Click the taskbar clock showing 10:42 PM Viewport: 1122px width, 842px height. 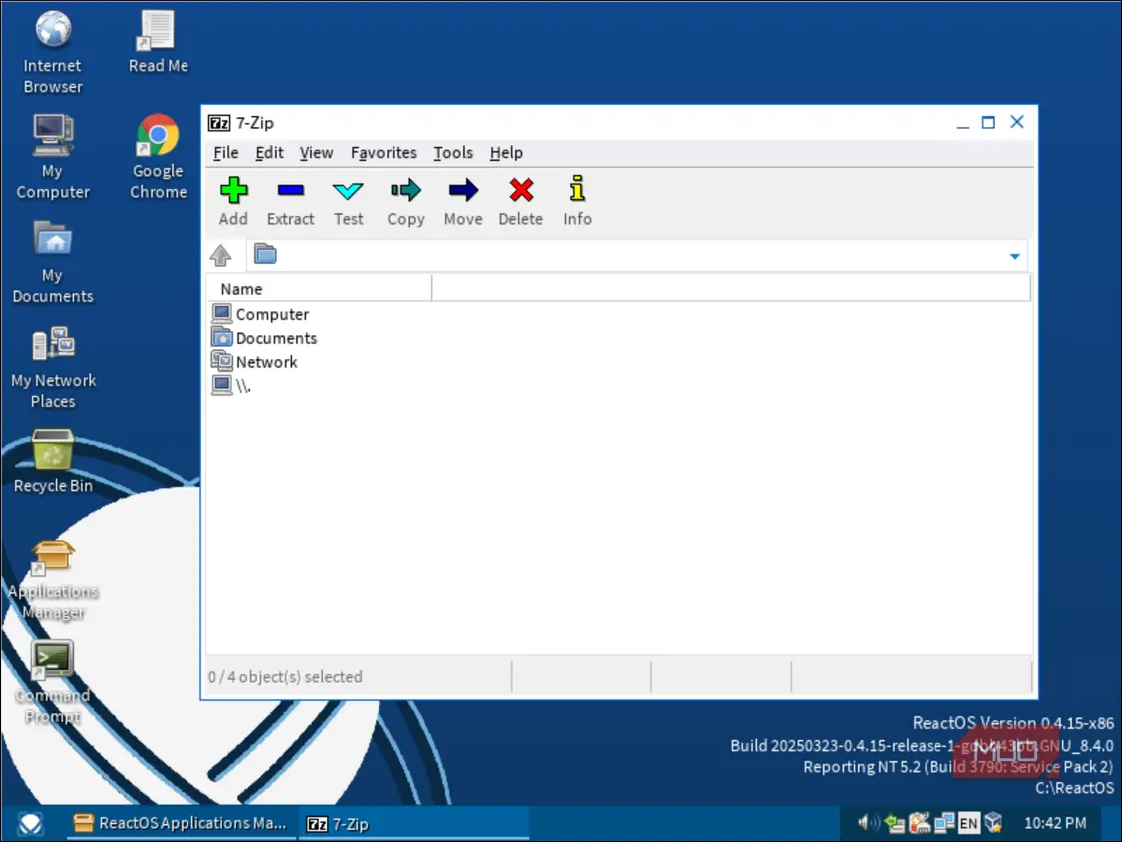1055,823
